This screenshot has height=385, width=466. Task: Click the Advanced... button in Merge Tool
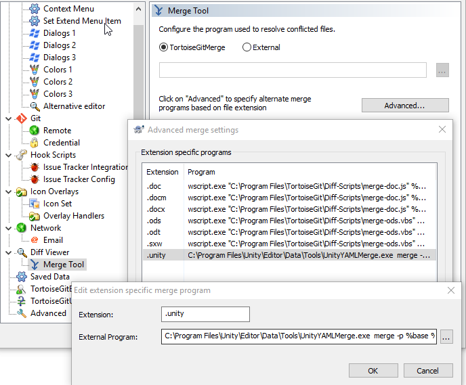click(405, 106)
